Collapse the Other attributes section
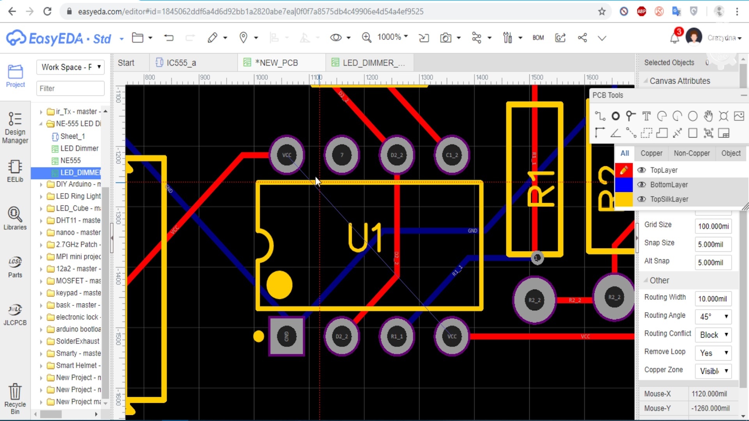The image size is (749, 421). click(x=646, y=280)
